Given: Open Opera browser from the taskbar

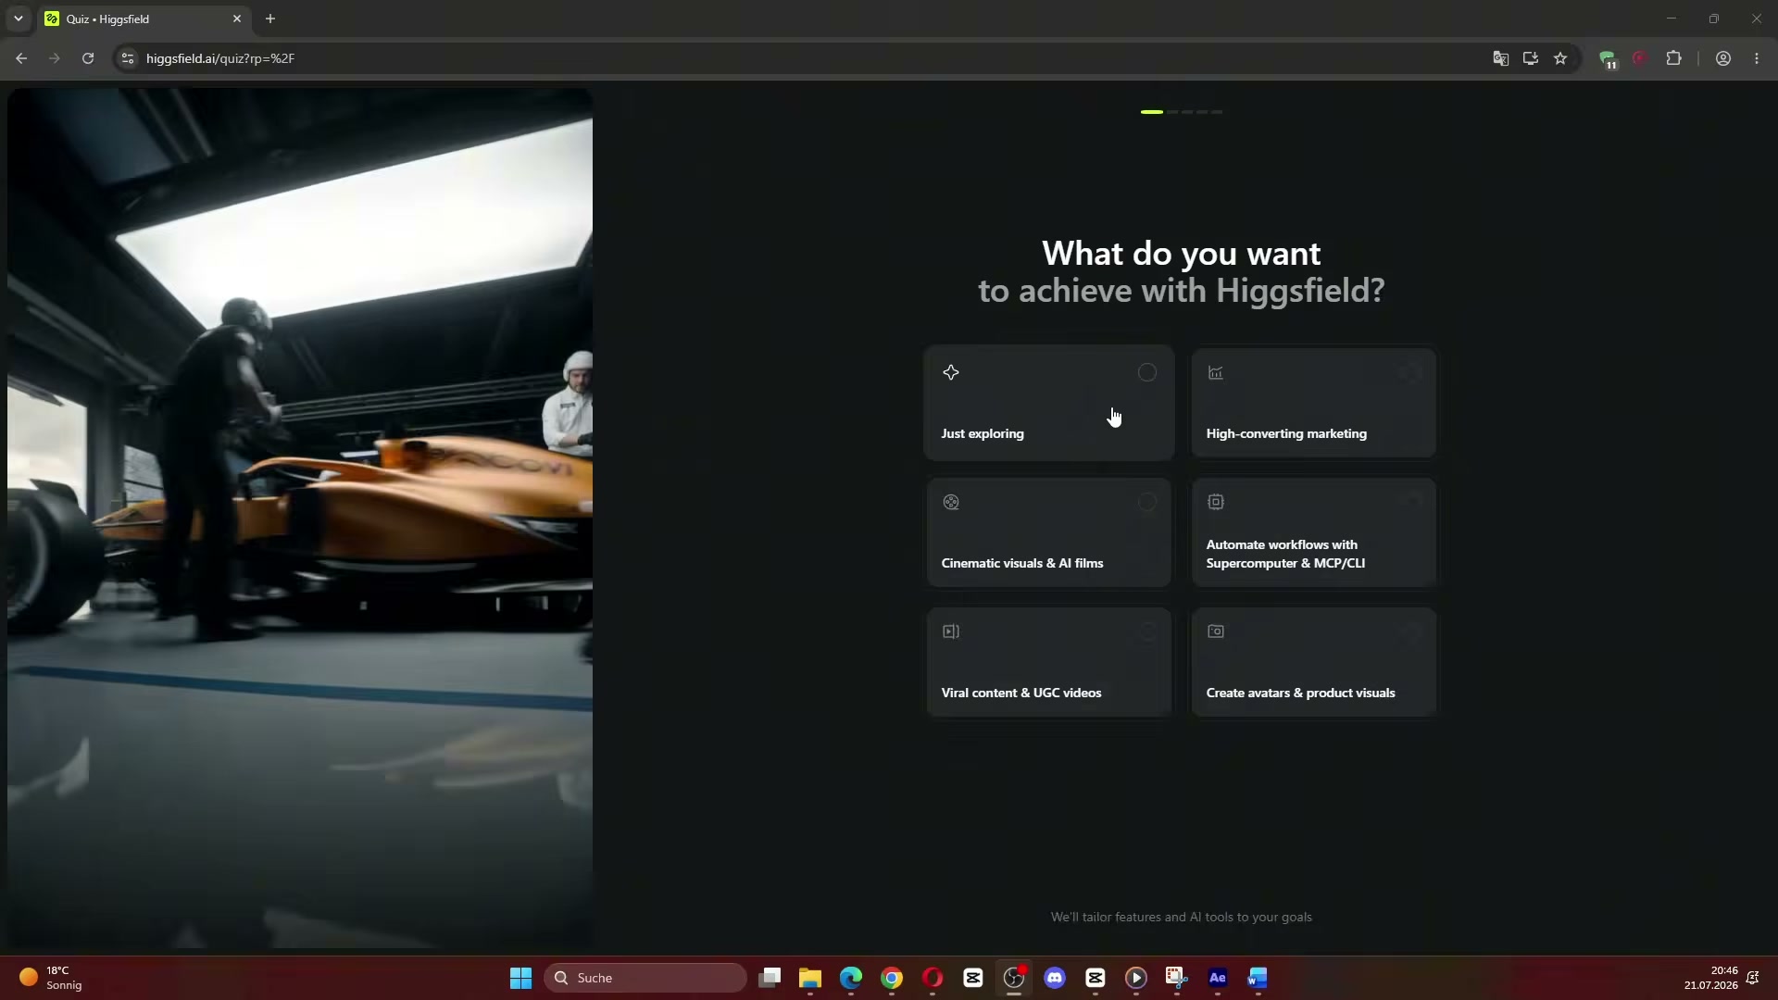Looking at the screenshot, I should (933, 978).
